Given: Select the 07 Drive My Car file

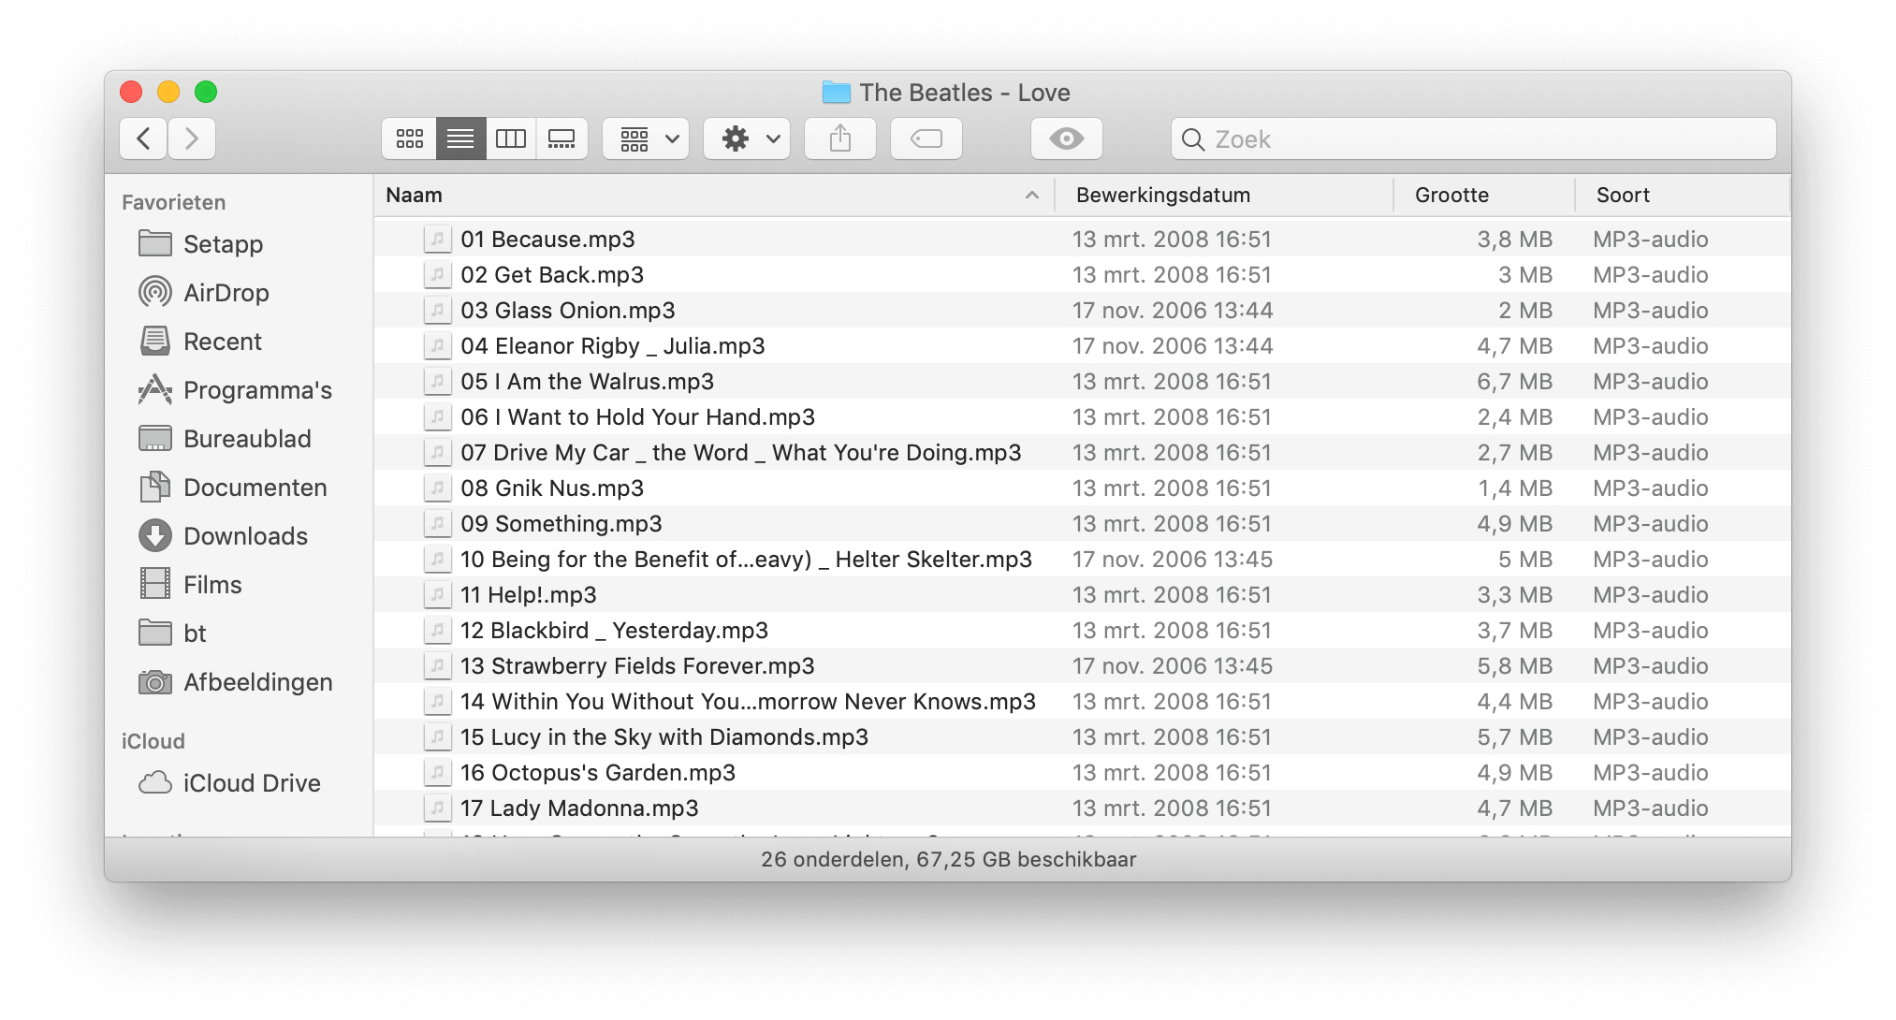Looking at the screenshot, I should (x=1082, y=453).
